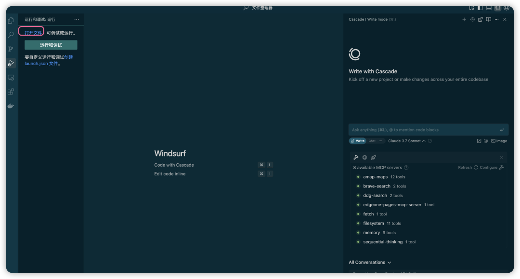Expand the All Conversations dropdown
This screenshot has height=279, width=520.
(370, 263)
